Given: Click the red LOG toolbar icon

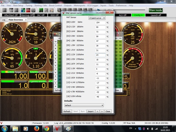Looking at the screenshot, I should click(28, 10).
